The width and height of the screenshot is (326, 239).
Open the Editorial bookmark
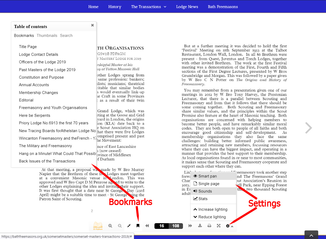[x=26, y=100]
